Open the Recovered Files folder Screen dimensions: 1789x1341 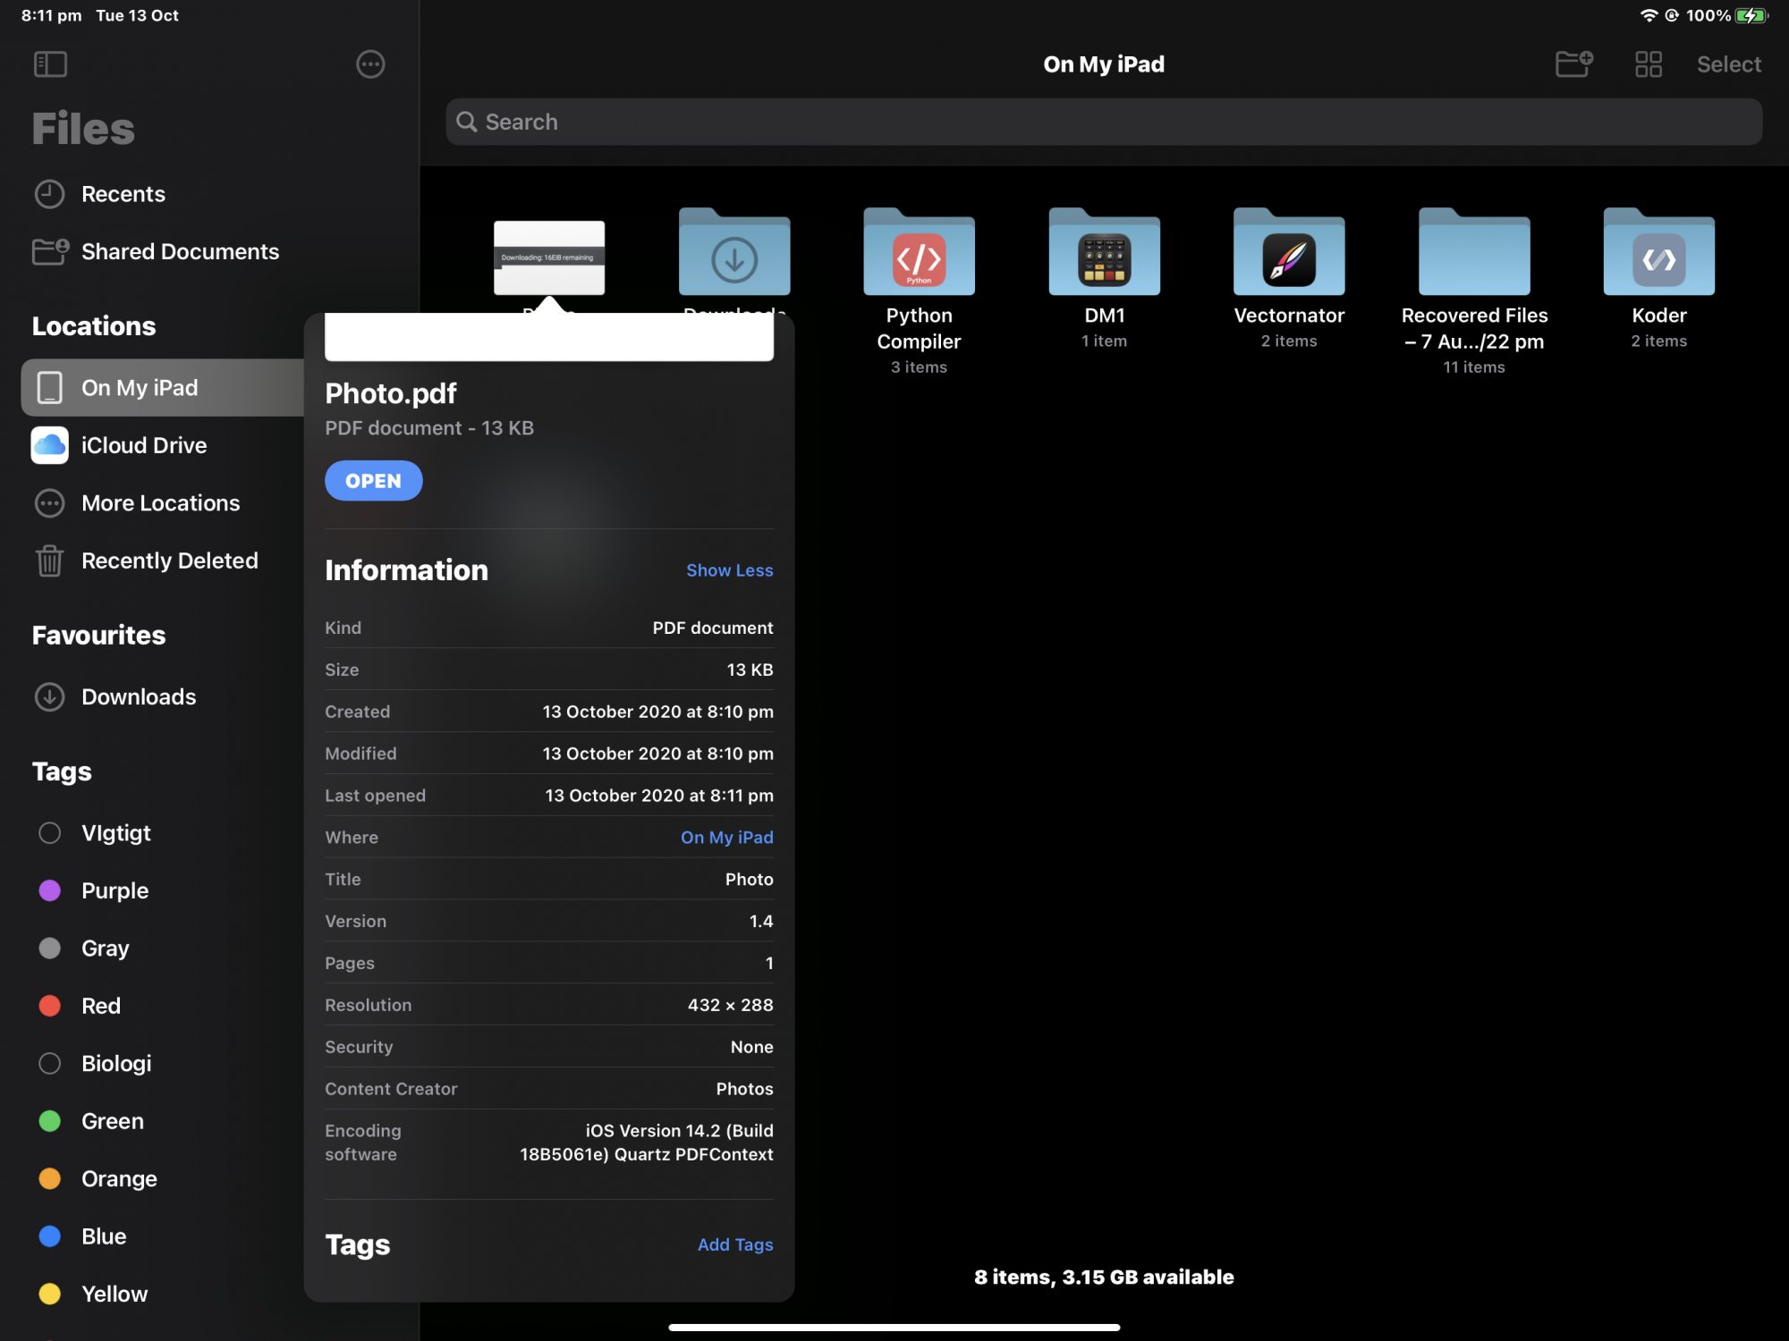[1473, 254]
